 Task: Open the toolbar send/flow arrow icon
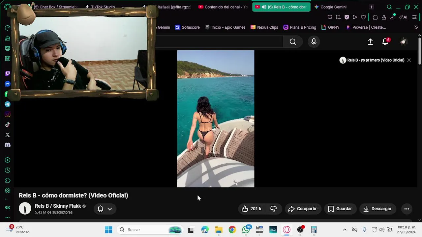coord(355,17)
